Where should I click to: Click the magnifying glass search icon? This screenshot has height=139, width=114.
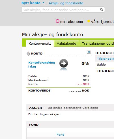102,10
